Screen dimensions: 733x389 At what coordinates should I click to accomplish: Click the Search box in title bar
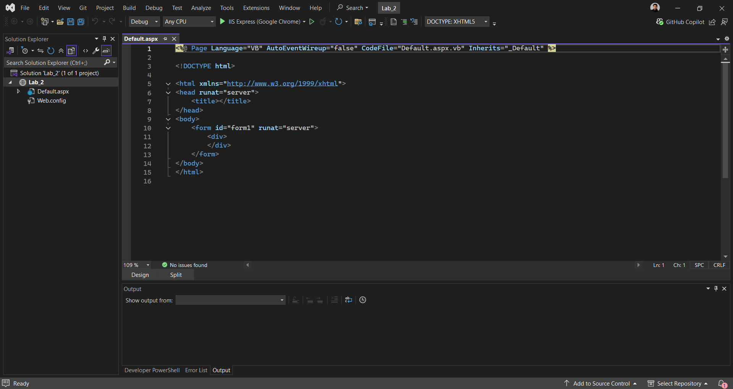pos(352,8)
